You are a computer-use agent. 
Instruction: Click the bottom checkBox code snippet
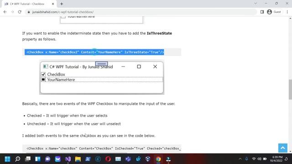(102, 149)
